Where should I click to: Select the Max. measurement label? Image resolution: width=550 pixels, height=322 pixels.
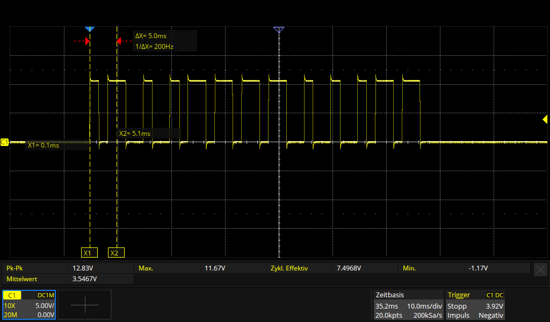click(146, 268)
